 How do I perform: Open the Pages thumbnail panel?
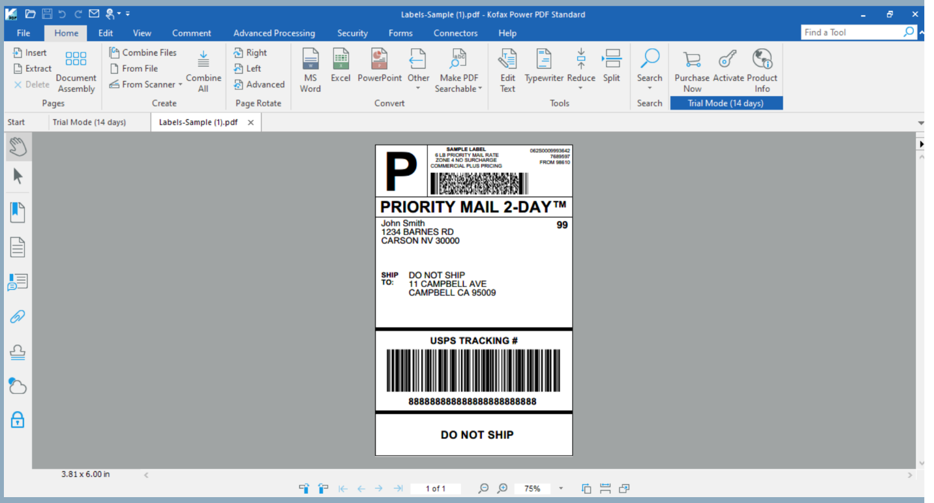coord(18,247)
